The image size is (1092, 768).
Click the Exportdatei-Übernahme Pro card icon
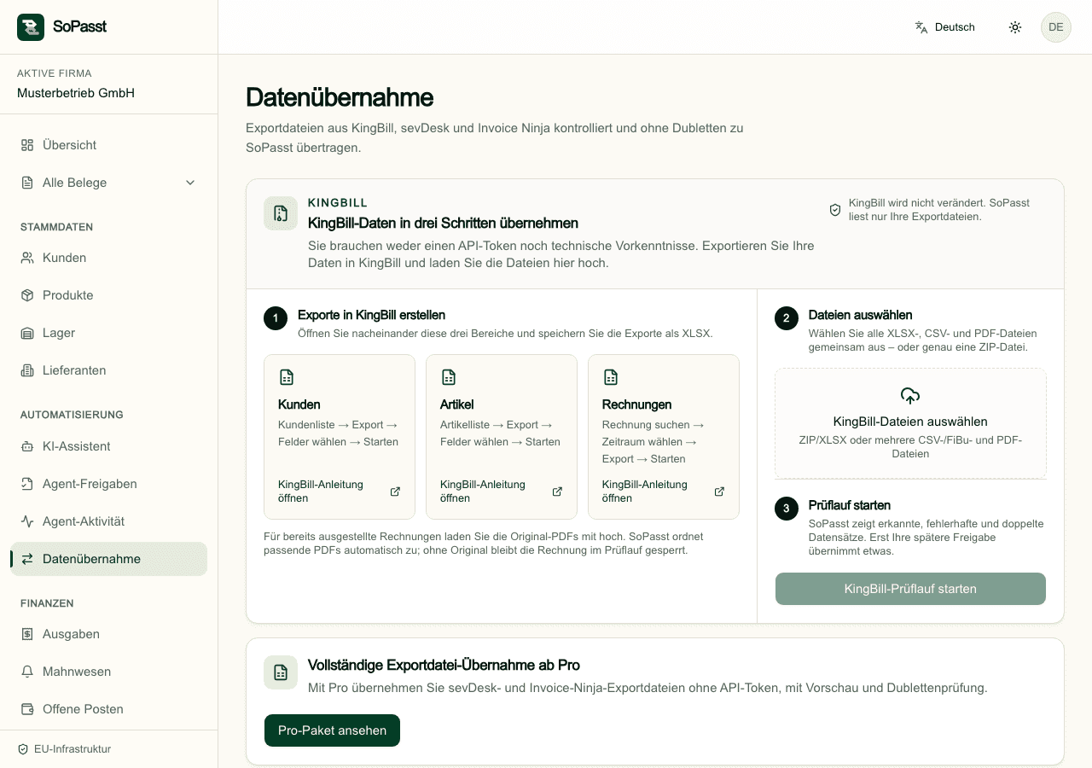[x=281, y=672]
